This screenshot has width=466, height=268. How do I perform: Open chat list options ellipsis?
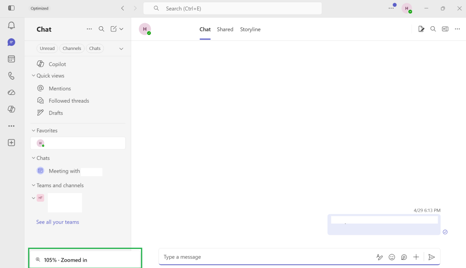pos(89,29)
